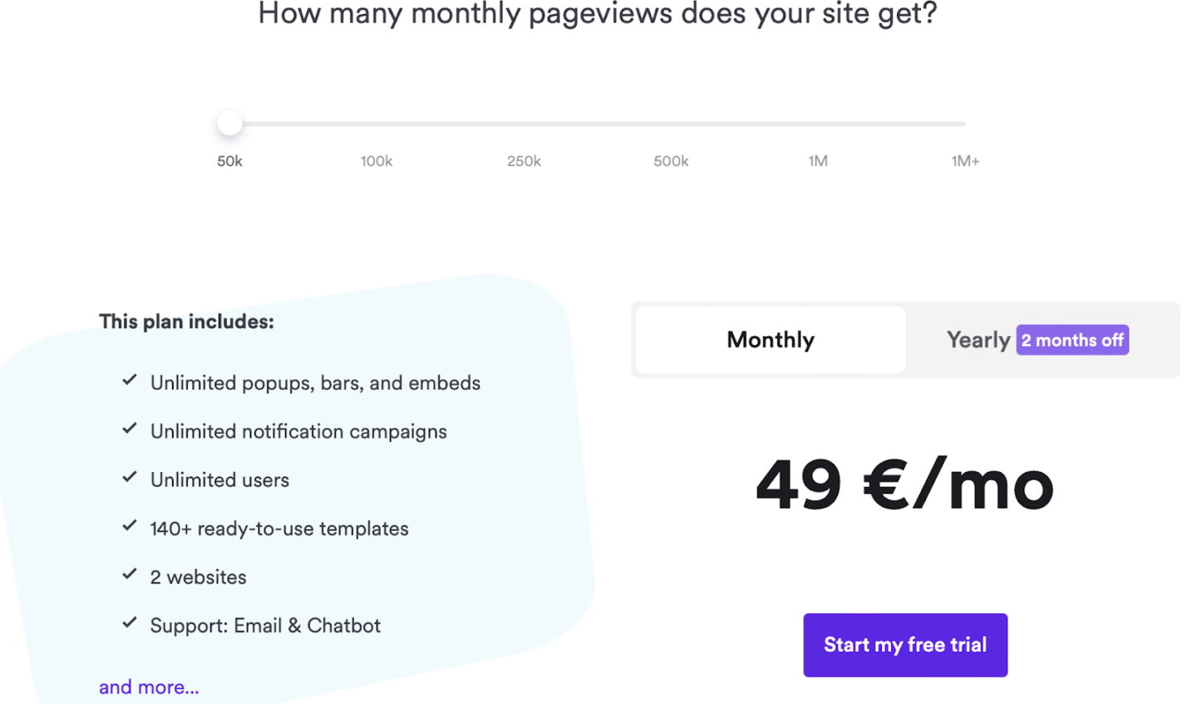1197x704 pixels.
Task: Select the 1M+ pageviews label
Action: pos(965,160)
